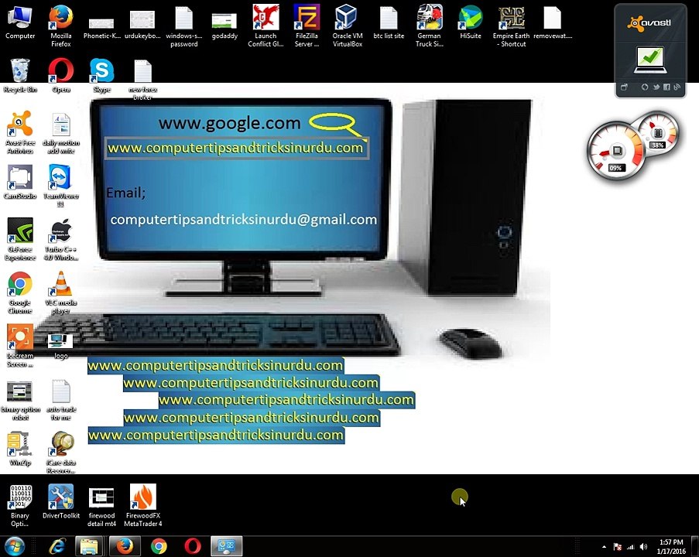Click Avast gadget protected status icon

click(650, 60)
